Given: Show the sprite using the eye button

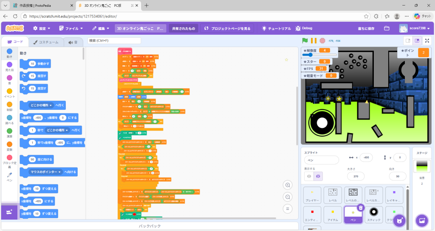Looking at the screenshot, I should click(309, 176).
